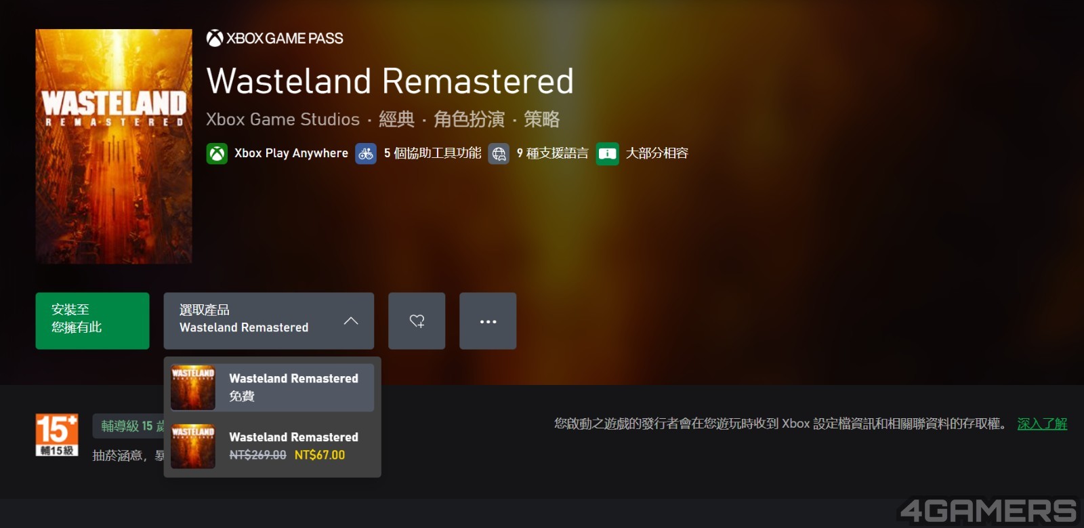
Task: Click the 策略 genre tag
Action: coord(541,120)
